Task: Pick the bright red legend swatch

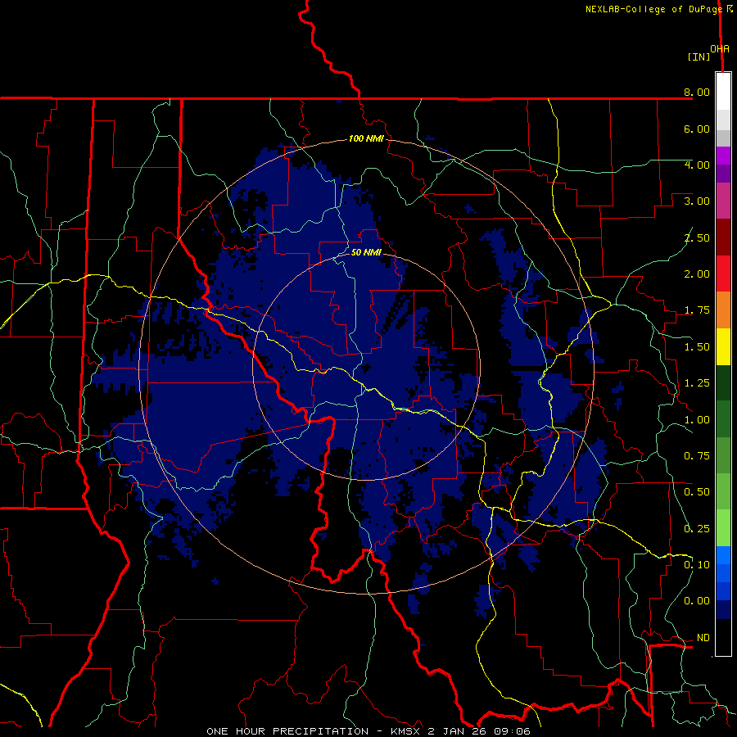Action: pyautogui.click(x=723, y=274)
